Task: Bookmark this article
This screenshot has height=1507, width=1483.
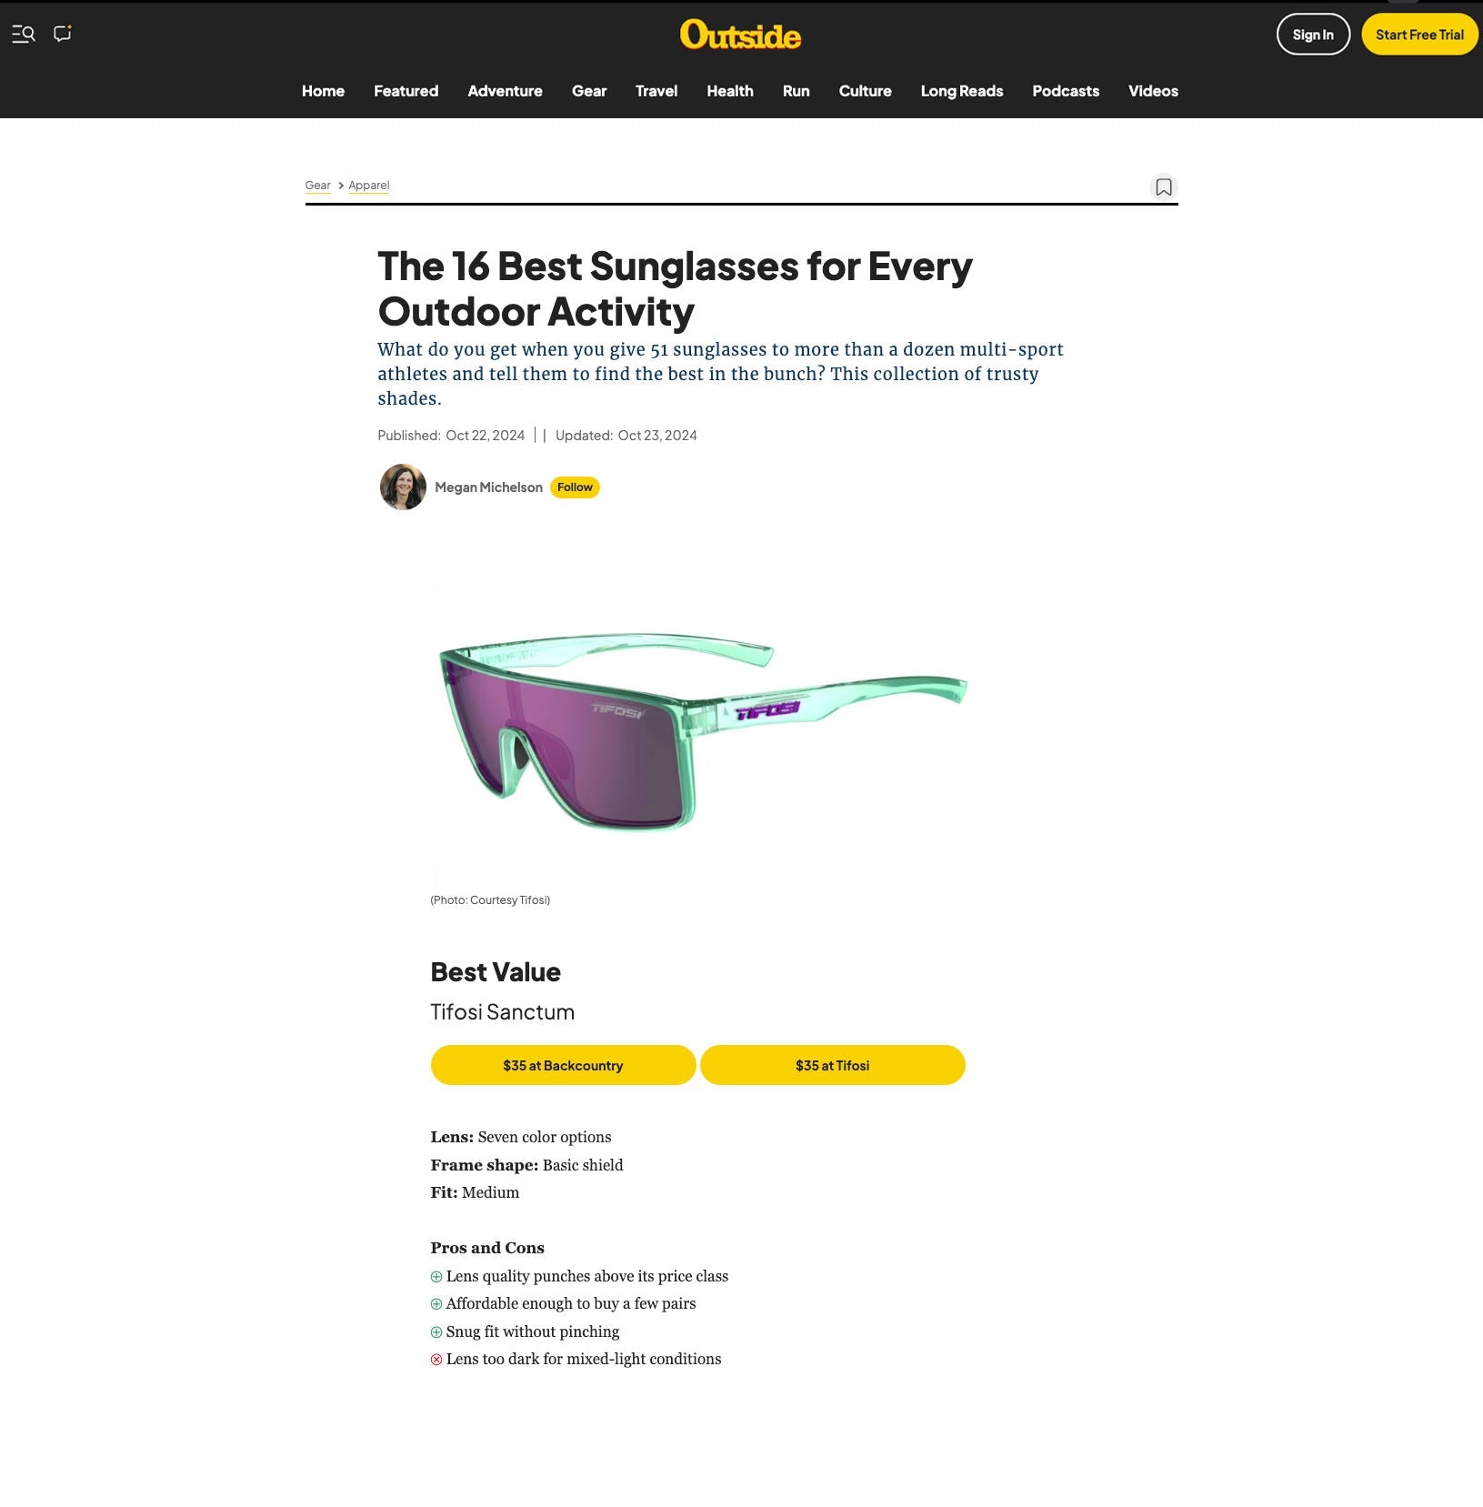Action: coord(1163,187)
